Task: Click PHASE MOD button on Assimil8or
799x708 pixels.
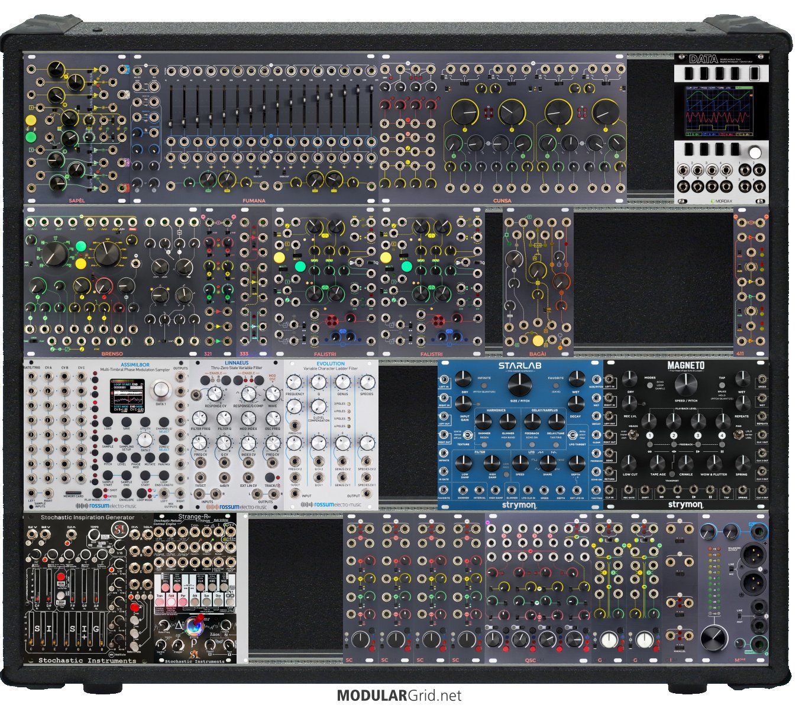Action: pyautogui.click(x=136, y=457)
